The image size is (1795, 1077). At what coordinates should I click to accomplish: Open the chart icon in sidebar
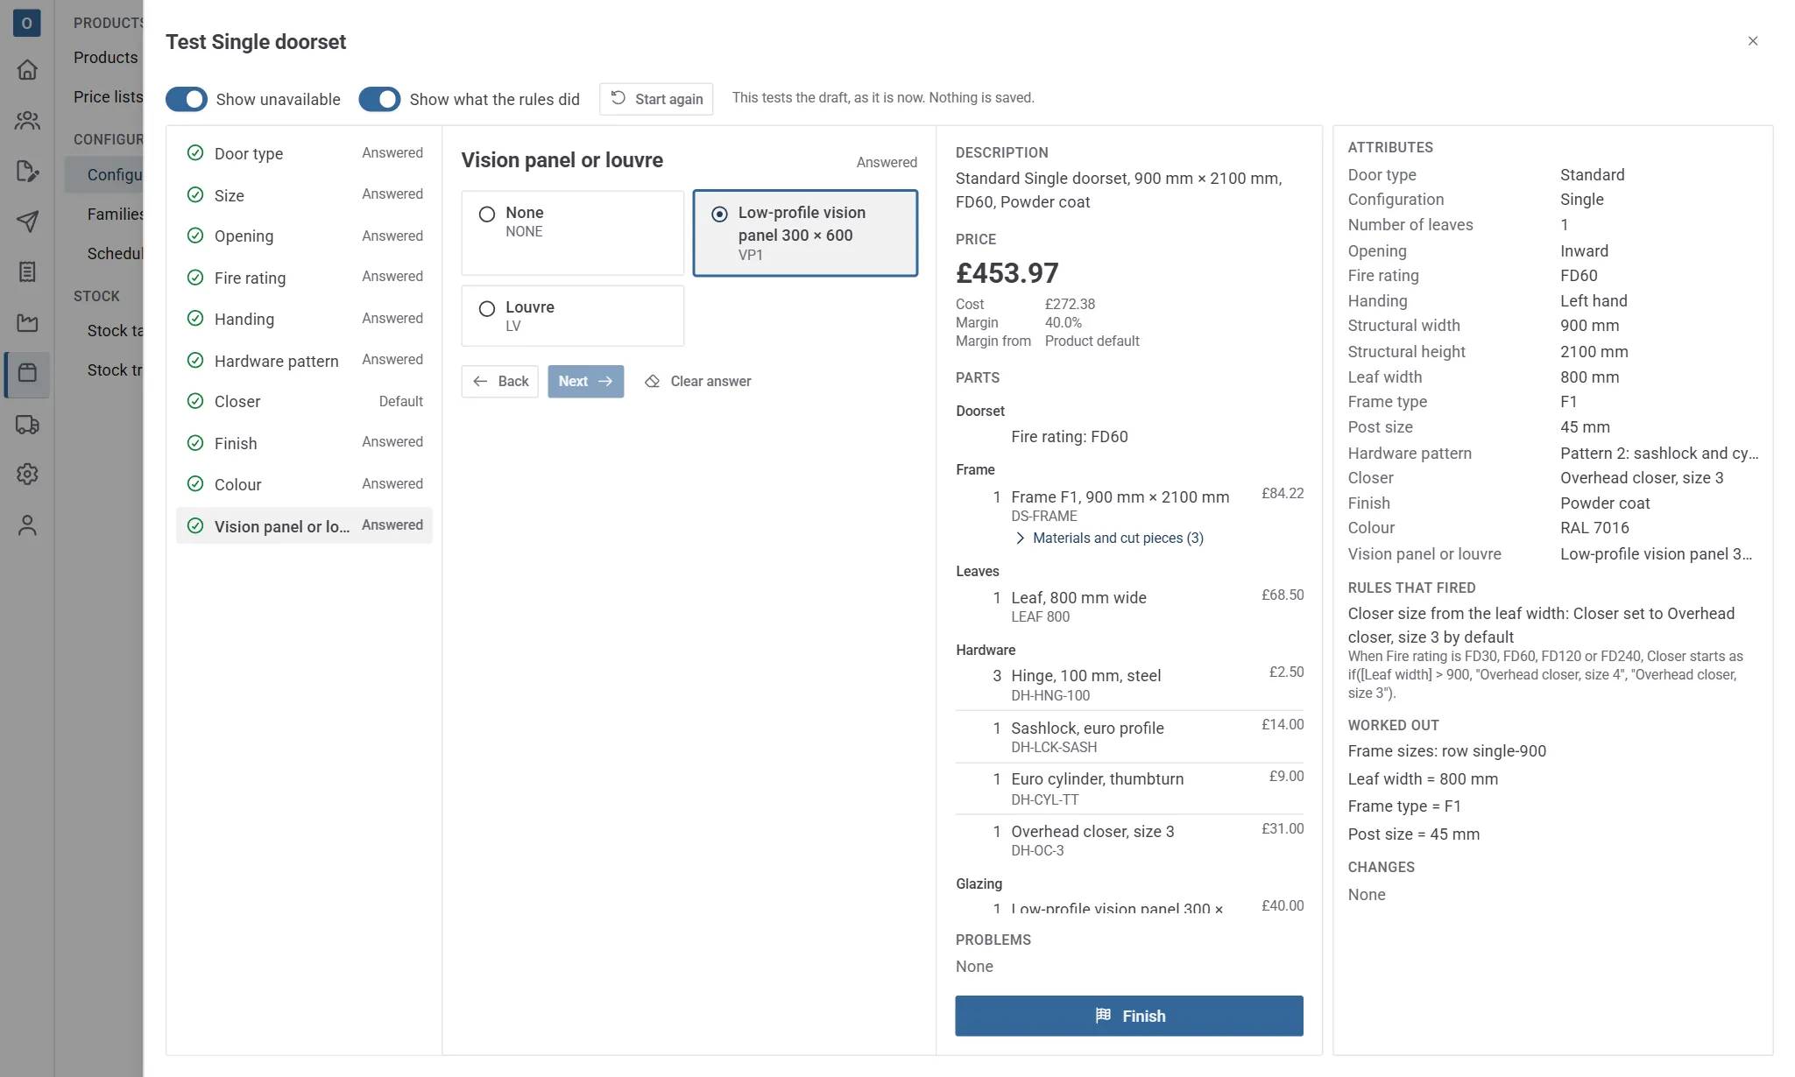[x=27, y=323]
